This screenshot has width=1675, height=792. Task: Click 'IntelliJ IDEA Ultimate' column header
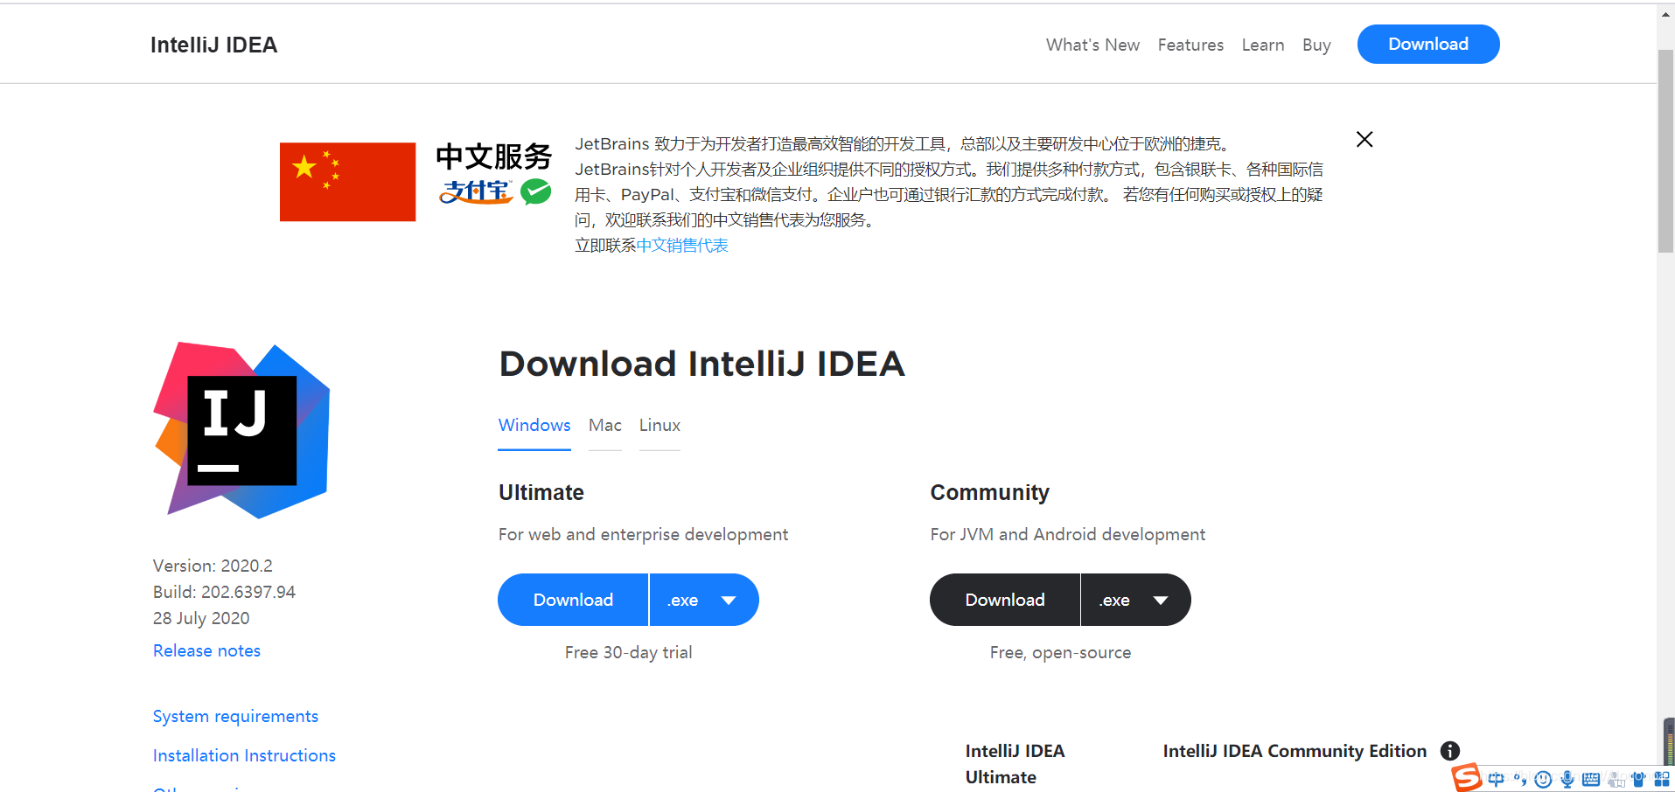click(x=1015, y=764)
